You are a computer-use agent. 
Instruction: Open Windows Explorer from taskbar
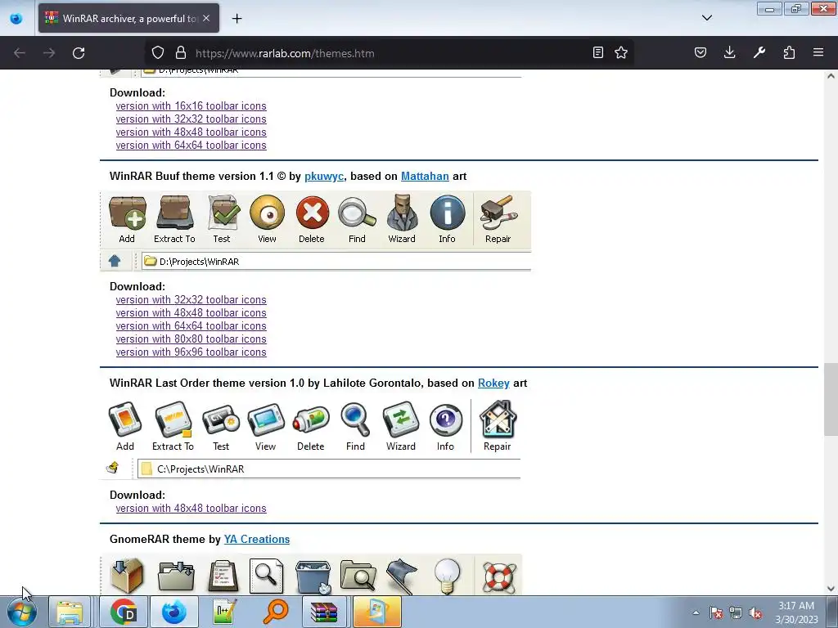pyautogui.click(x=70, y=612)
